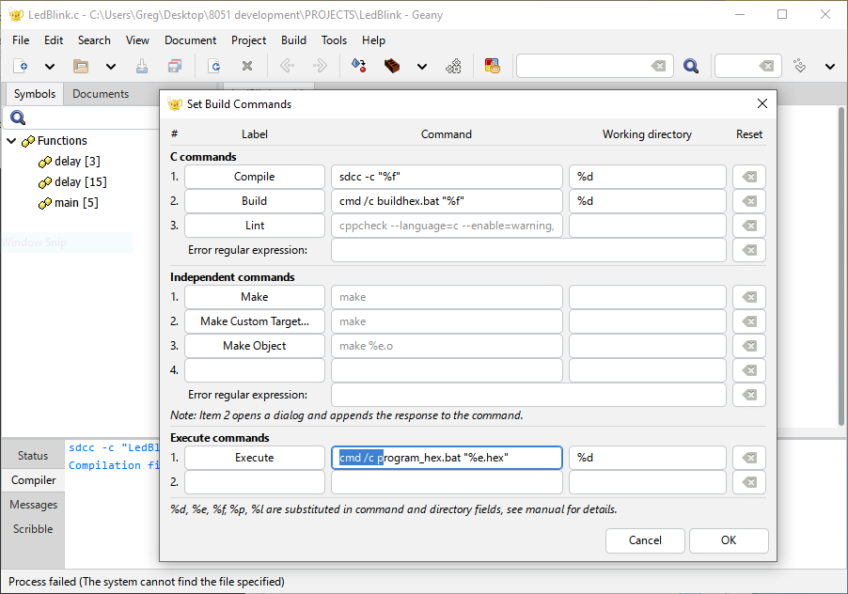Click the Make Object label button
848x594 pixels.
(254, 346)
